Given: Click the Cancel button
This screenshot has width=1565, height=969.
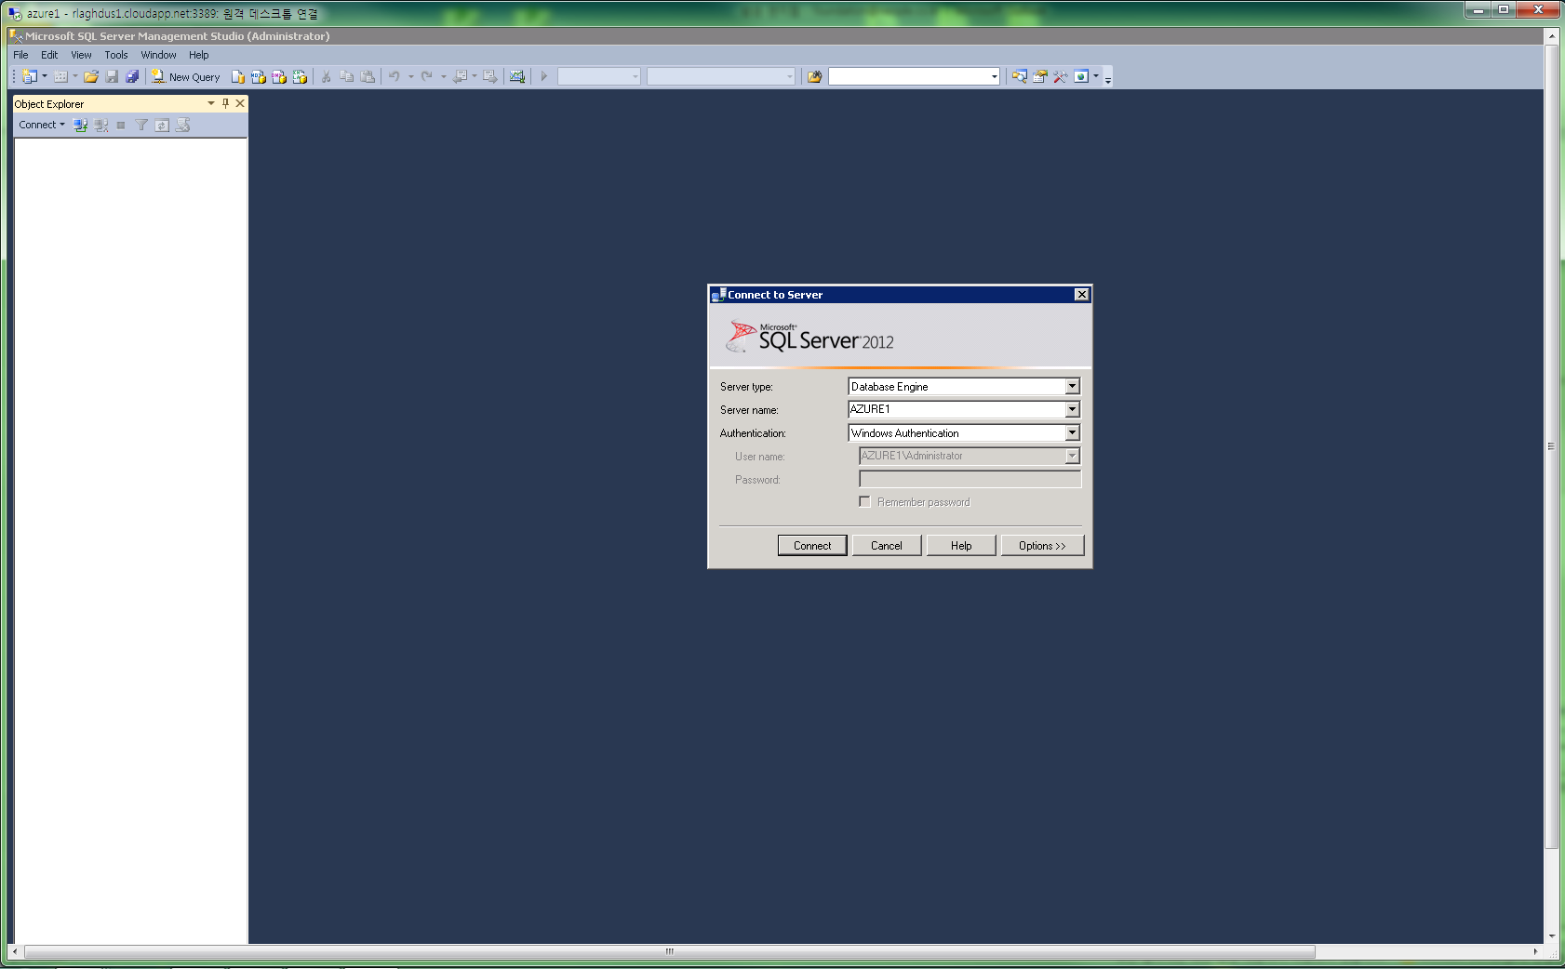Looking at the screenshot, I should point(887,546).
